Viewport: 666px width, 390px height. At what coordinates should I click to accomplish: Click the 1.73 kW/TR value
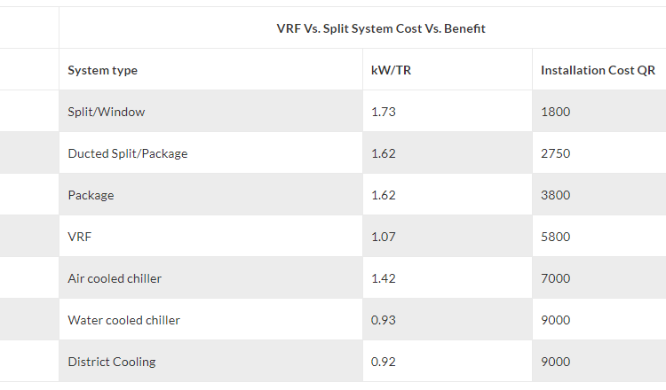tap(384, 112)
